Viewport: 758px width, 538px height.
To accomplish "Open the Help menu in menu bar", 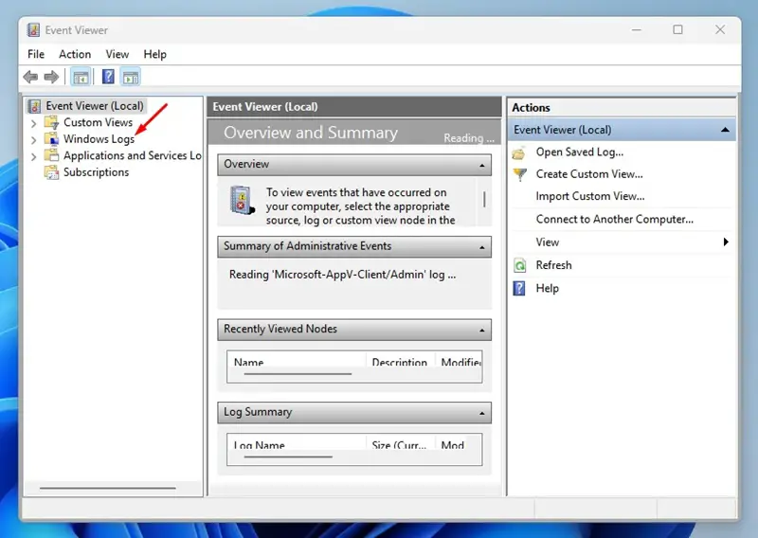I will [154, 54].
